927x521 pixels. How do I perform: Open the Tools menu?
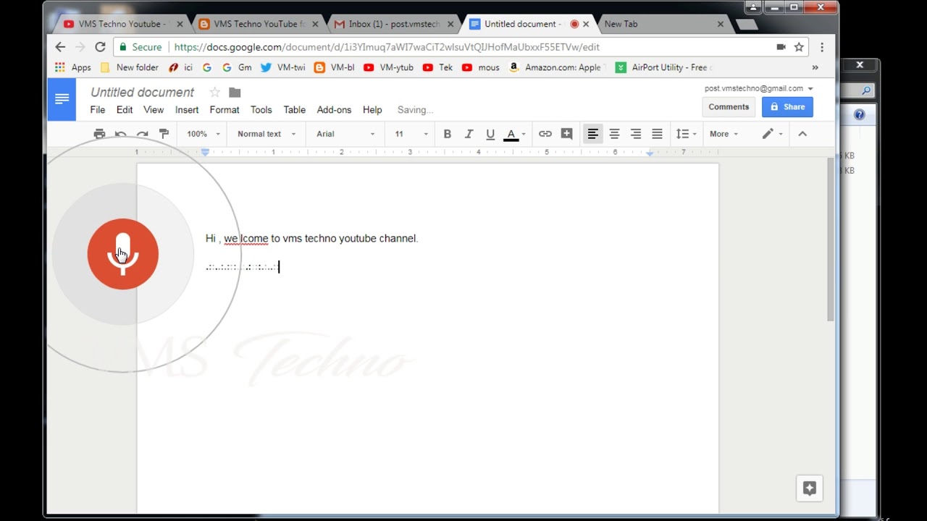[261, 110]
